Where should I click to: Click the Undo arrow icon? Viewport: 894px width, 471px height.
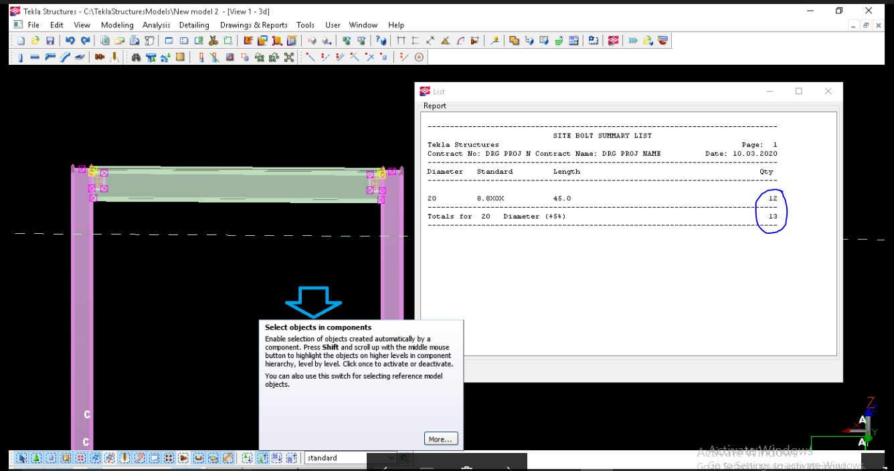(69, 41)
